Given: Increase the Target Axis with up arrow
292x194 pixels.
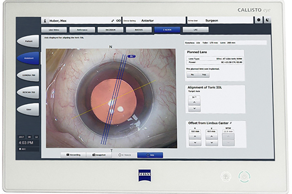Looking at the screenshot, I should pyautogui.click(x=194, y=102).
